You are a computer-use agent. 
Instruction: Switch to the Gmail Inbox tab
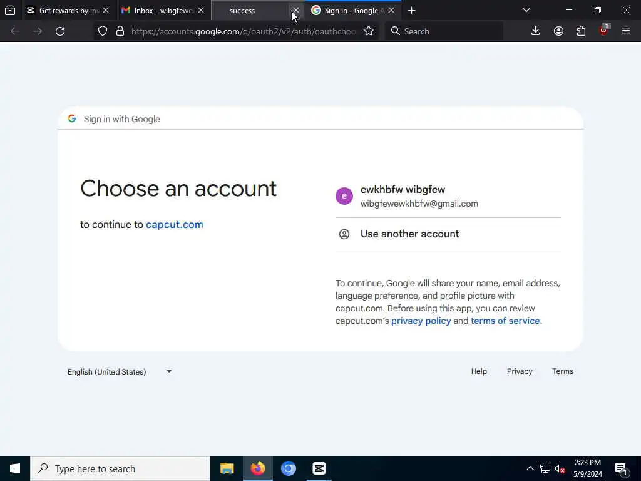point(163,10)
